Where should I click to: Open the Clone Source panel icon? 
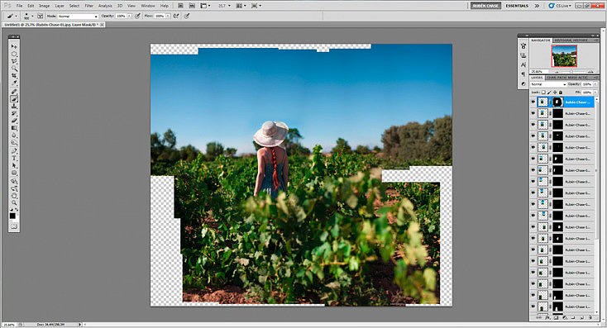tap(523, 55)
